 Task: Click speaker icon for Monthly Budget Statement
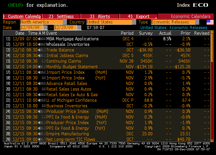(40, 67)
